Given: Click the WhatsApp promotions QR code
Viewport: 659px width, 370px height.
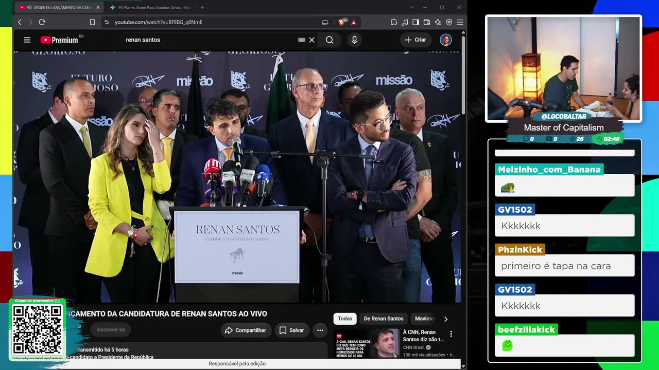Looking at the screenshot, I should tap(37, 329).
